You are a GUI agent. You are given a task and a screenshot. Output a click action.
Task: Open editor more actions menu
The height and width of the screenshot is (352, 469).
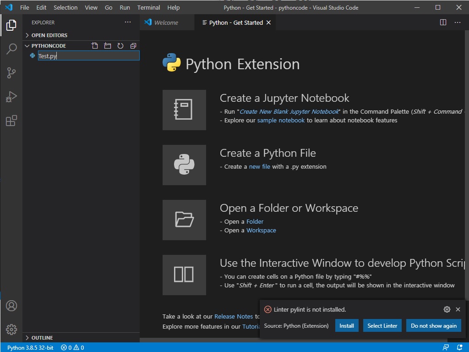coord(458,22)
